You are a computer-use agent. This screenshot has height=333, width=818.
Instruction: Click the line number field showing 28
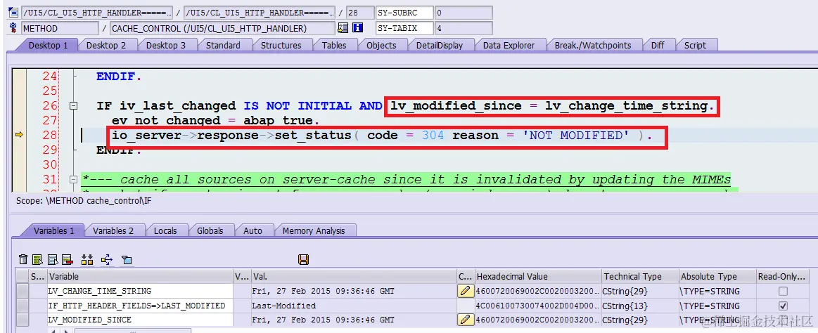point(359,13)
